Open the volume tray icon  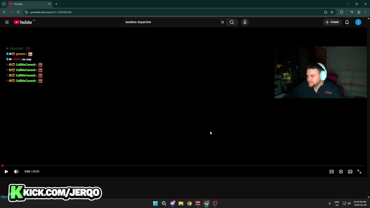(x=349, y=203)
